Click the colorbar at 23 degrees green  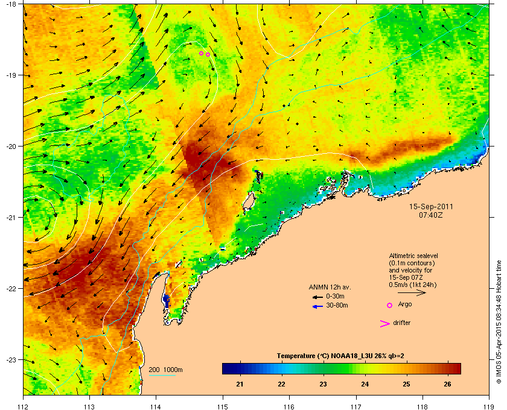(x=323, y=368)
